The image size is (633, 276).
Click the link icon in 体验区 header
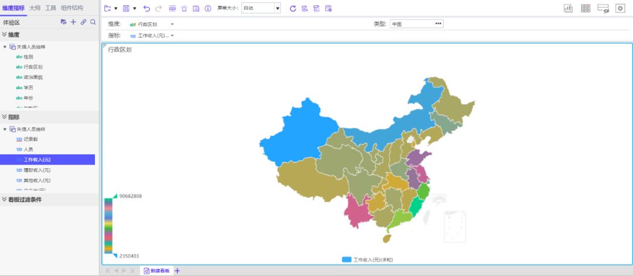(83, 22)
